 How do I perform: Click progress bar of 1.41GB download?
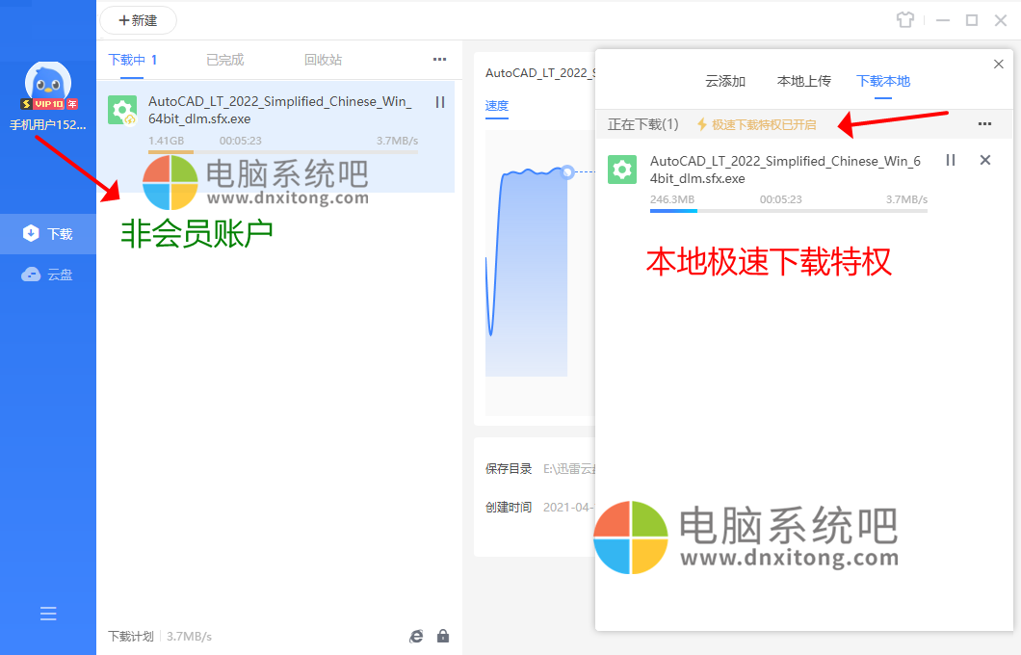coord(283,152)
